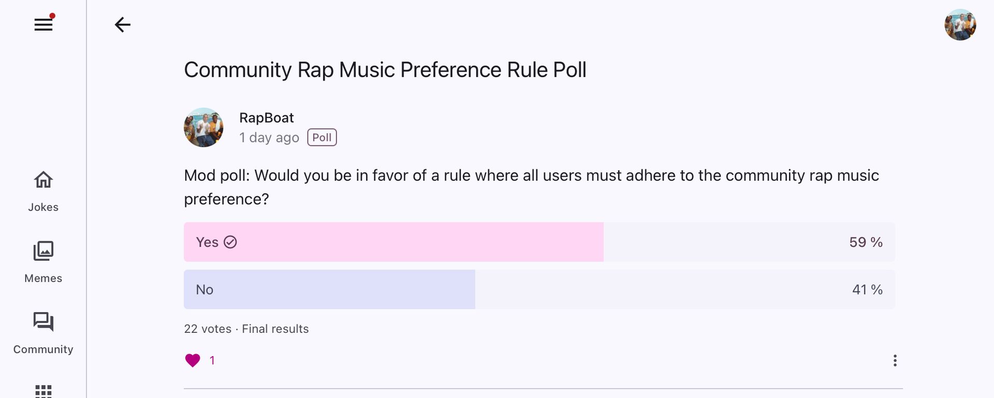Click the checkmark circle beside Yes
Image resolution: width=994 pixels, height=398 pixels.
pos(230,242)
